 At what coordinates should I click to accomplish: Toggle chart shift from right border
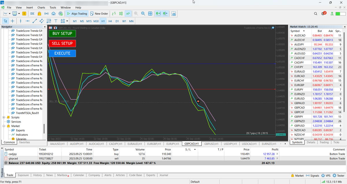[x=165, y=13]
